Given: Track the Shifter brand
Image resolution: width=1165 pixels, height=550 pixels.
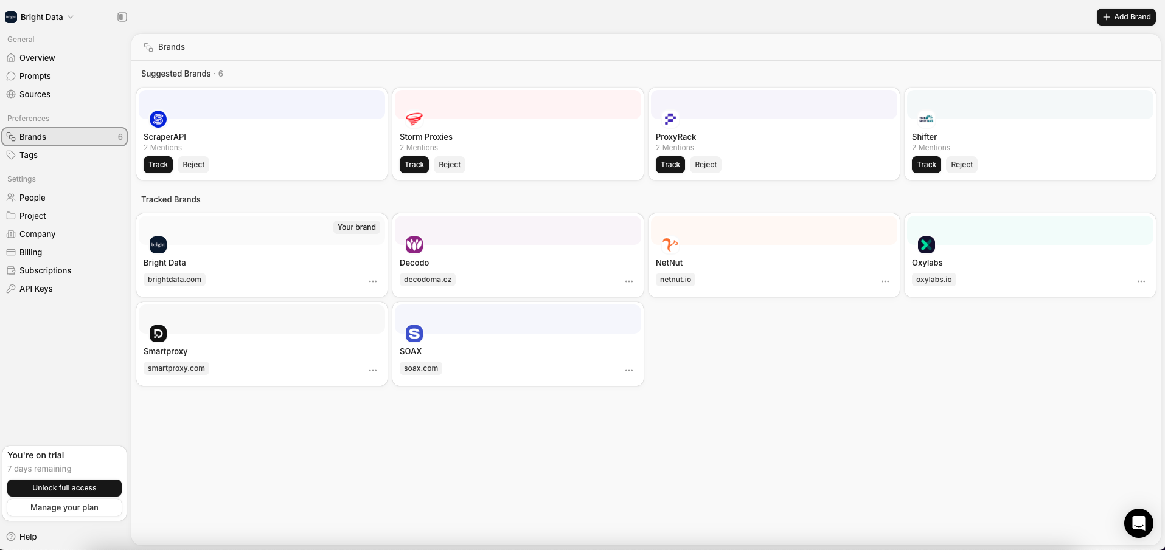Looking at the screenshot, I should (927, 165).
